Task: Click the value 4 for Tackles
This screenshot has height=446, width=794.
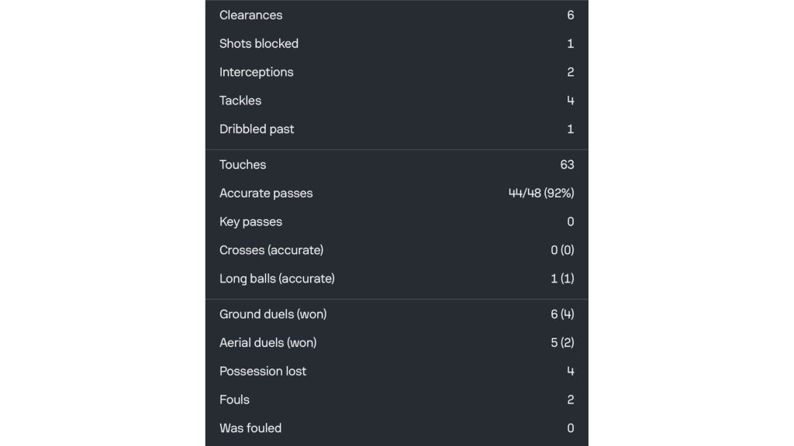Action: point(570,101)
